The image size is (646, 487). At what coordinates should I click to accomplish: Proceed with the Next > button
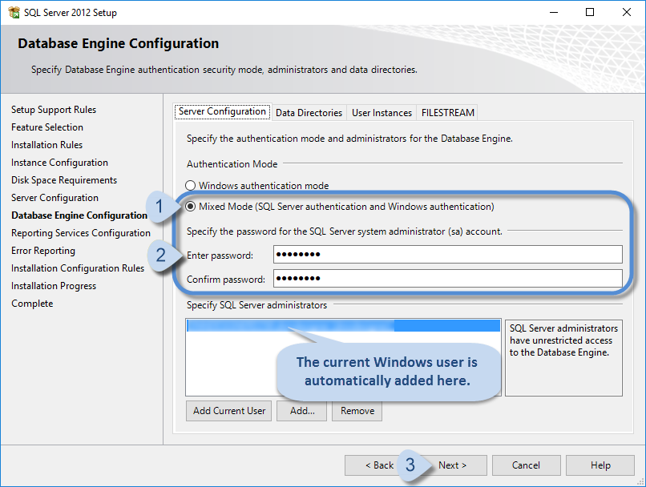pyautogui.click(x=451, y=465)
